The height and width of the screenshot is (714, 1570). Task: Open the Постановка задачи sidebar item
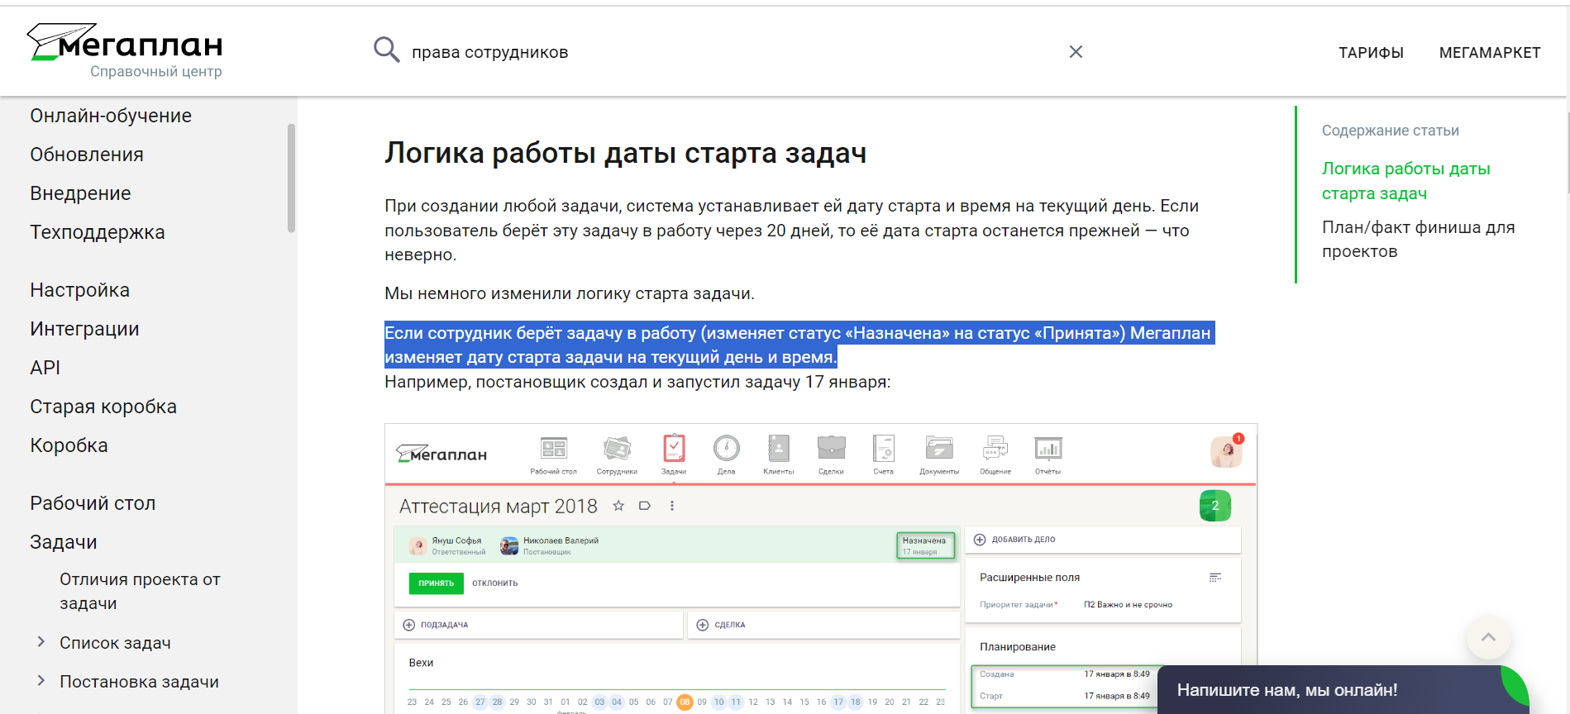coord(139,682)
